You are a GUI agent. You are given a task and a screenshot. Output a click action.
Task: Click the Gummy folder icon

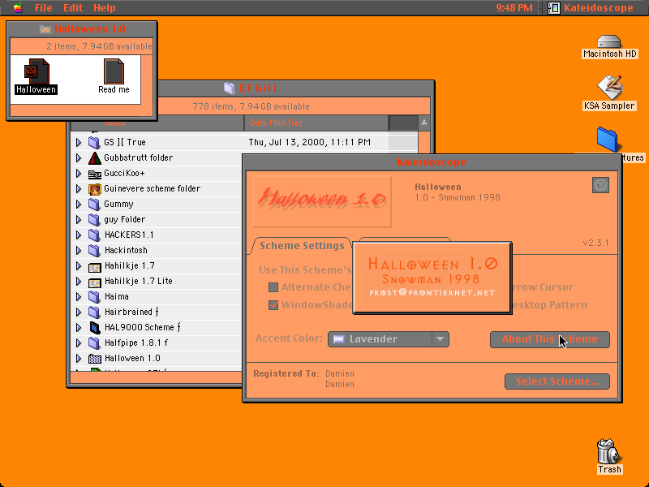click(94, 205)
